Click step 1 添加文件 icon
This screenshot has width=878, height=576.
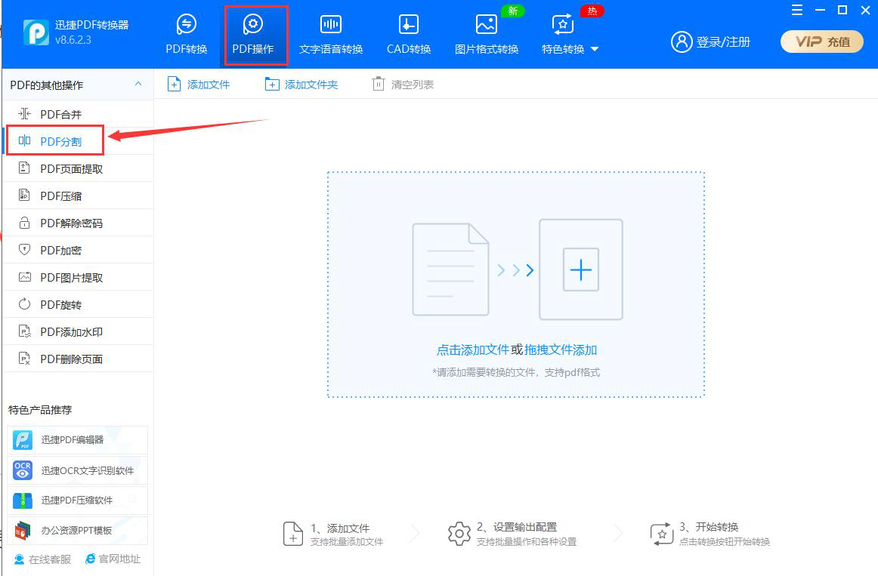[293, 534]
